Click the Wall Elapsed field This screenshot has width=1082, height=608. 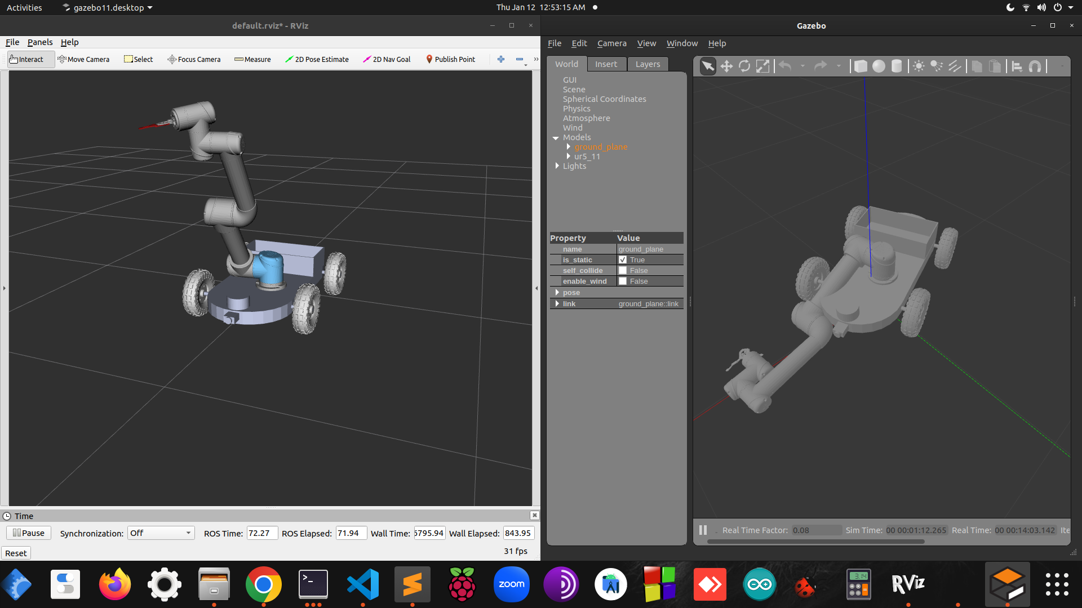pos(518,533)
